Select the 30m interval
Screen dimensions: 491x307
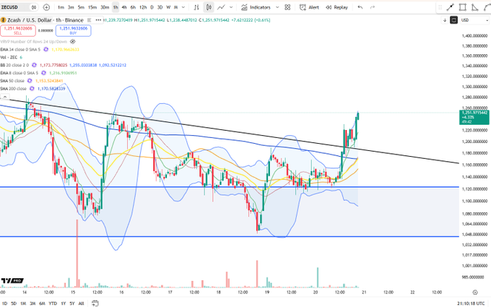pyautogui.click(x=105, y=7)
